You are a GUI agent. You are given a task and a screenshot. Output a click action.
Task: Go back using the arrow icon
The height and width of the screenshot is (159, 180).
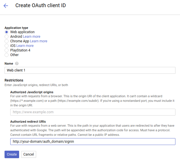[x=6, y=5]
